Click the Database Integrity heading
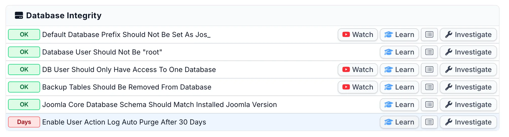509x137 pixels. [64, 15]
